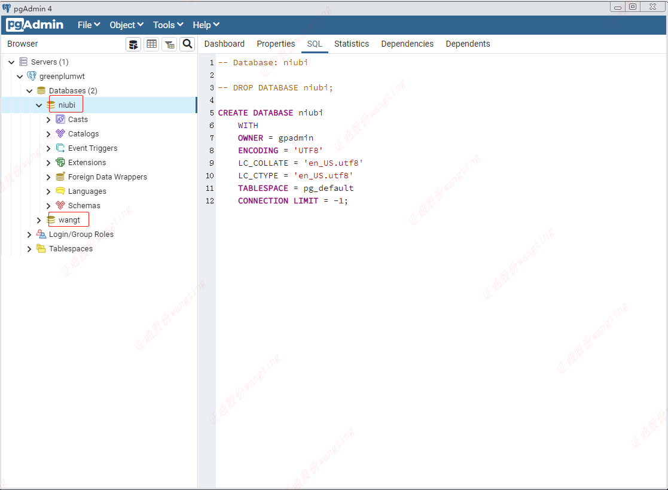Screen dimensions: 668x490
Task: Open the Dependents tab
Action: pyautogui.click(x=468, y=44)
